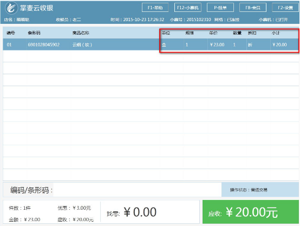Viewport: 300px width, 226px height.
Task: Click the 操作状态 status panel
Action: (260, 190)
